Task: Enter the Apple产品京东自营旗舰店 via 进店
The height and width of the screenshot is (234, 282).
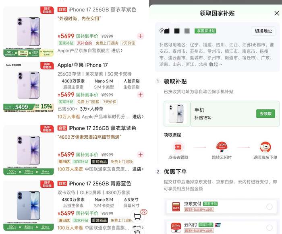Action: click(117, 51)
